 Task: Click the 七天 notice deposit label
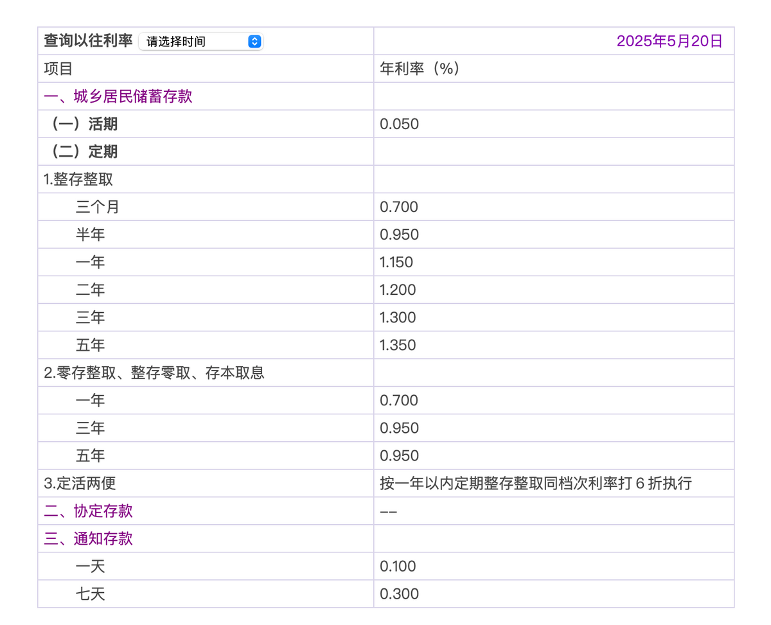(x=90, y=594)
